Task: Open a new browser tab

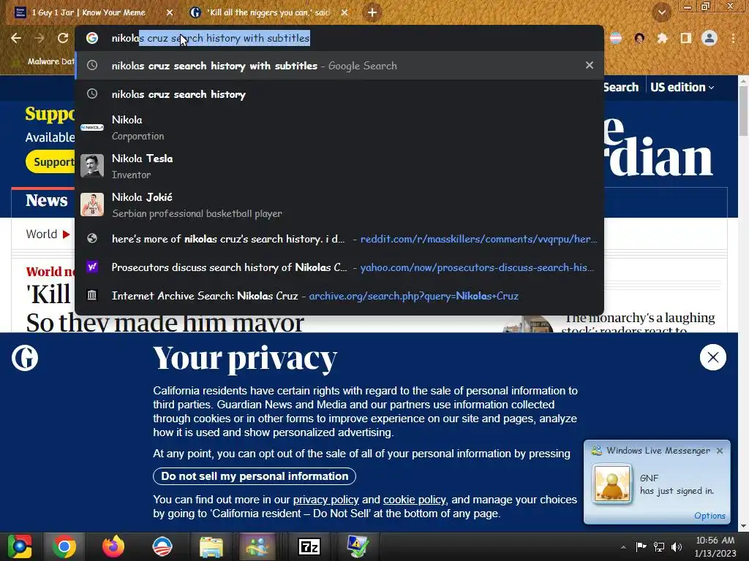Action: [372, 12]
